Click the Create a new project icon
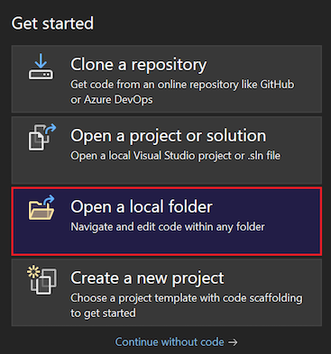The width and height of the screenshot is (331, 354). point(41,280)
